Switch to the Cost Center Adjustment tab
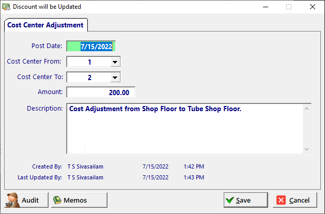The width and height of the screenshot is (325, 214). [45, 25]
